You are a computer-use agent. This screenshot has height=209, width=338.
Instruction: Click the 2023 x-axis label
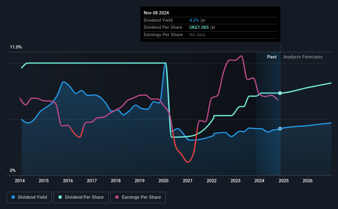(235, 181)
